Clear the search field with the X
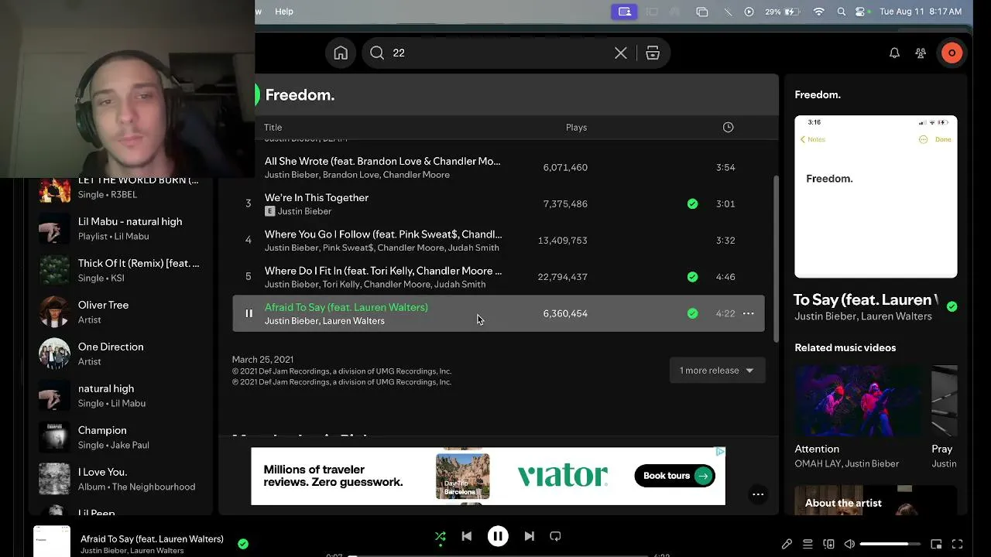The width and height of the screenshot is (991, 557). (x=621, y=53)
